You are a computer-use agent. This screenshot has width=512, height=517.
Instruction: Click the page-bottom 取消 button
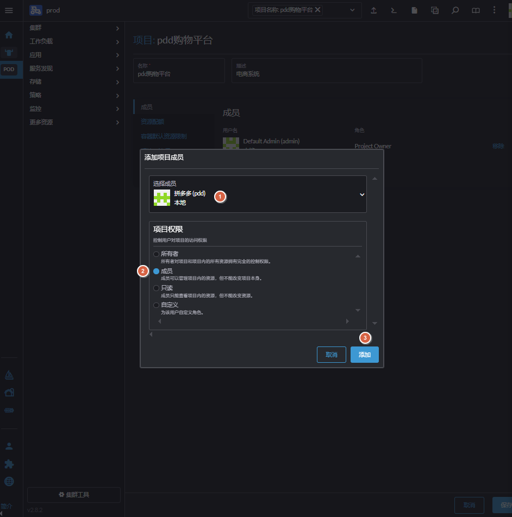point(469,505)
